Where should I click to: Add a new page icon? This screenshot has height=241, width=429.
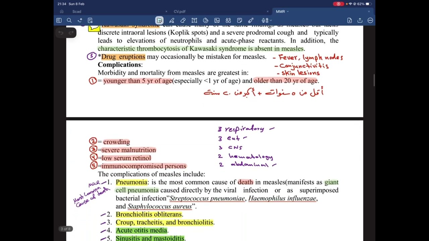pyautogui.click(x=350, y=20)
